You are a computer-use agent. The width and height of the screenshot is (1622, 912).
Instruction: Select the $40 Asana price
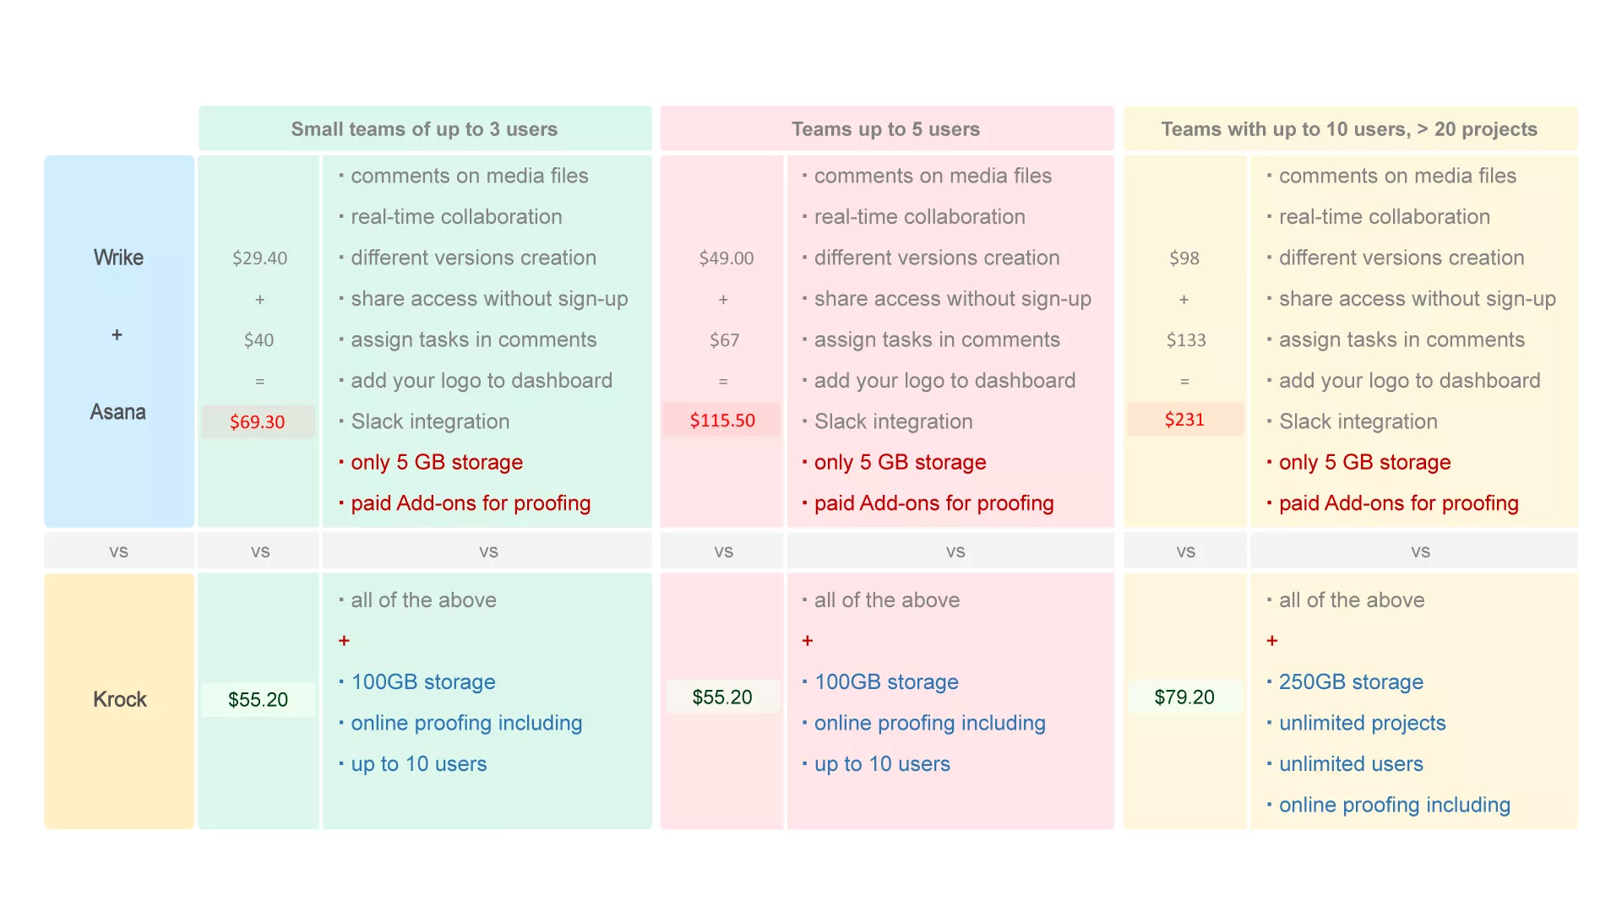point(259,340)
